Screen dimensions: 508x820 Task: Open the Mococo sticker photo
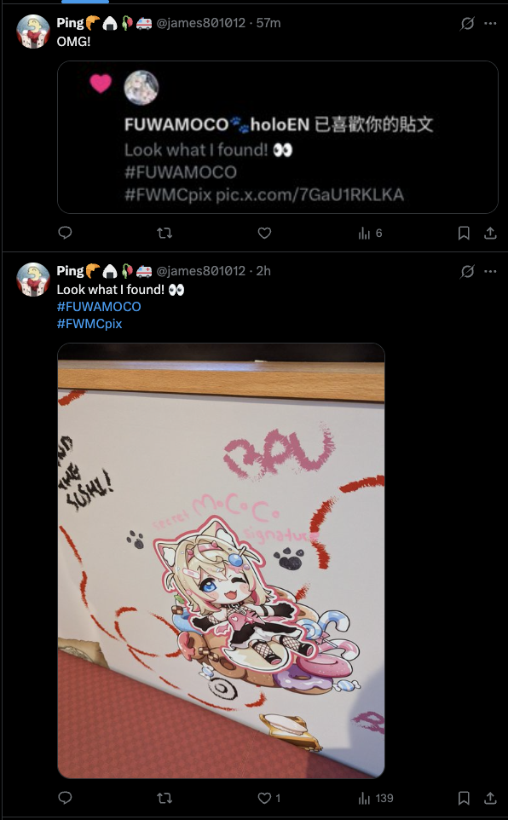click(221, 561)
